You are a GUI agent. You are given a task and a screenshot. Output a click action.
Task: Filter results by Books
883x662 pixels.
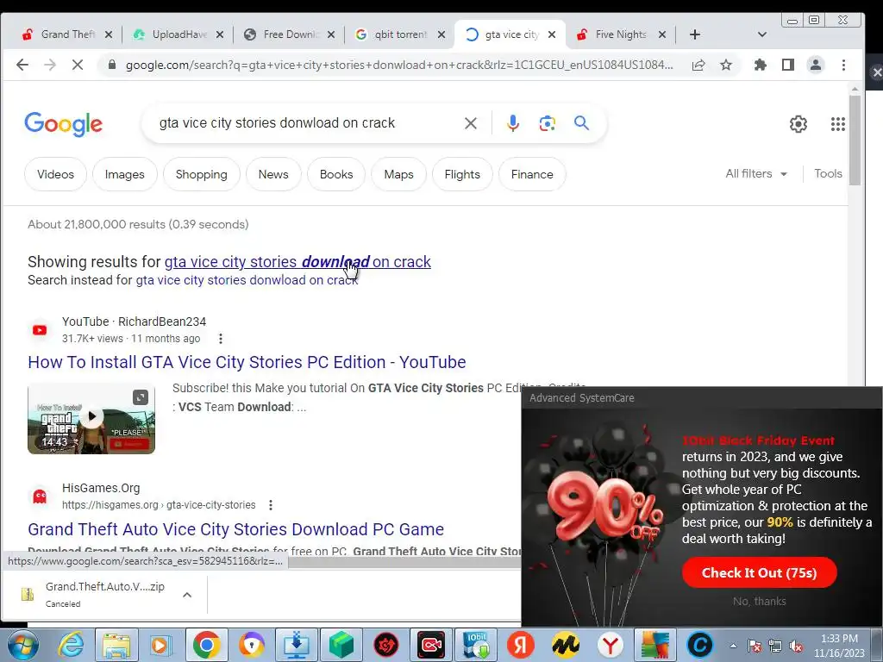336,174
